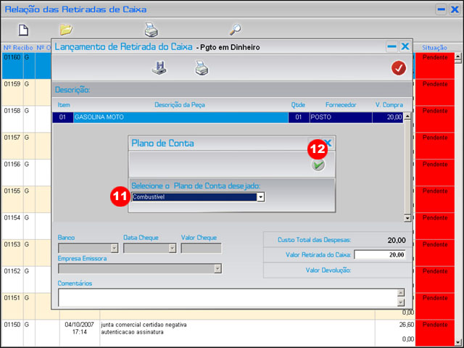
Task: Open the Empresa Emissora dropdown
Action: point(217,268)
